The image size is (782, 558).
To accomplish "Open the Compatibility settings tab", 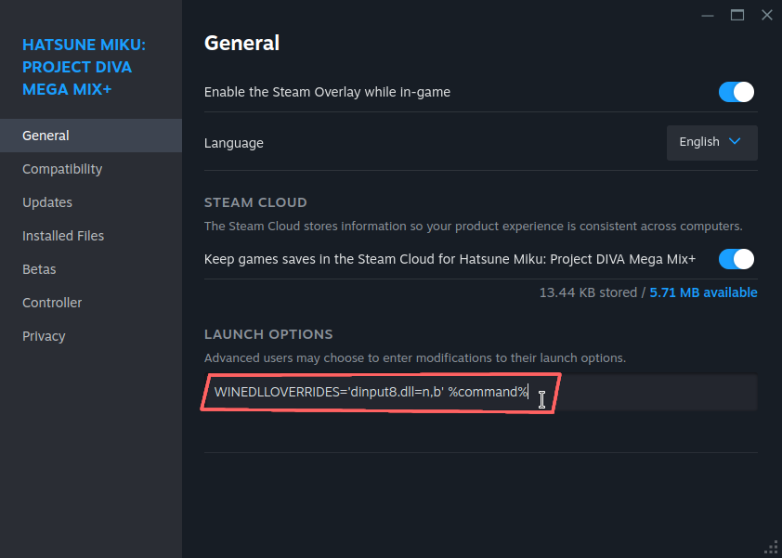I will [x=62, y=169].
